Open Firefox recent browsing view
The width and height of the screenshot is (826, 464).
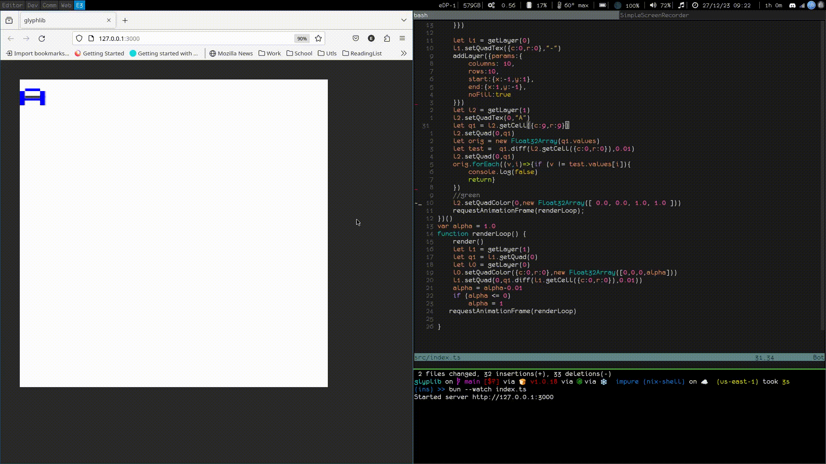(x=9, y=20)
